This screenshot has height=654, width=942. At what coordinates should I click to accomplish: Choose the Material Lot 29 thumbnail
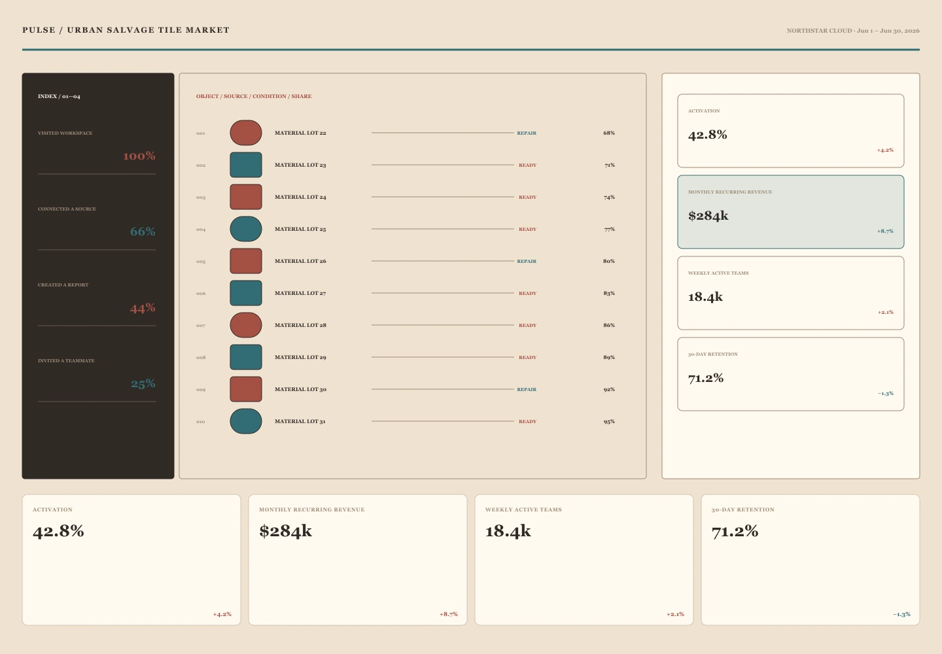pyautogui.click(x=246, y=357)
